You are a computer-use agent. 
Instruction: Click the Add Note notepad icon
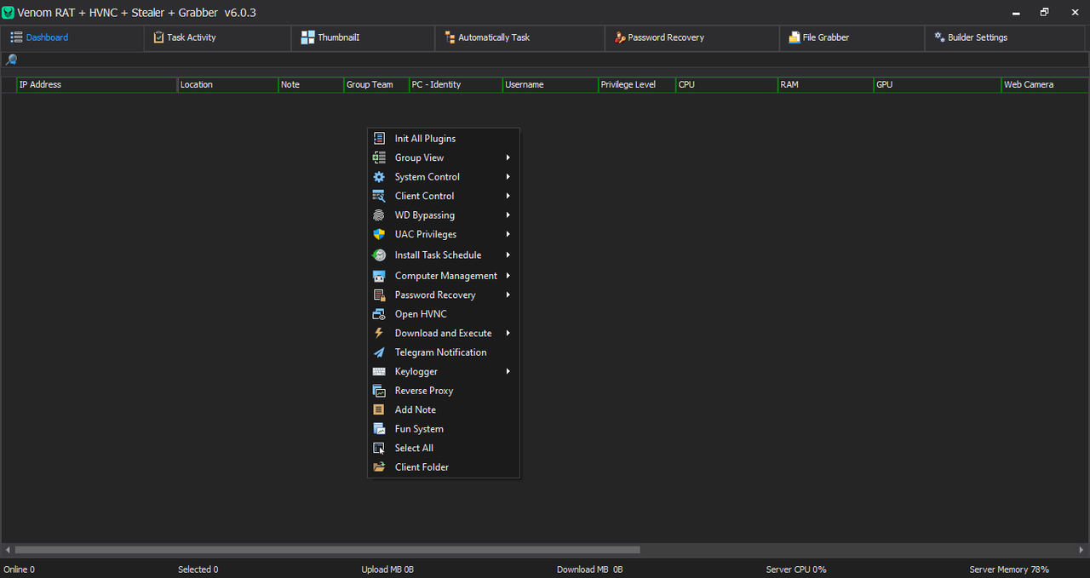[379, 409]
